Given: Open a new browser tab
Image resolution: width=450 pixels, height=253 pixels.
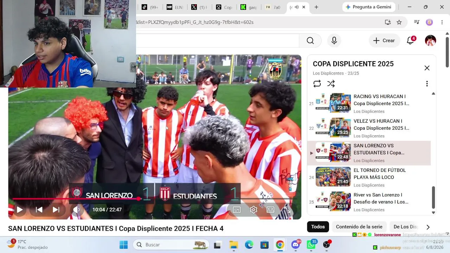Looking at the screenshot, I should (316, 7).
